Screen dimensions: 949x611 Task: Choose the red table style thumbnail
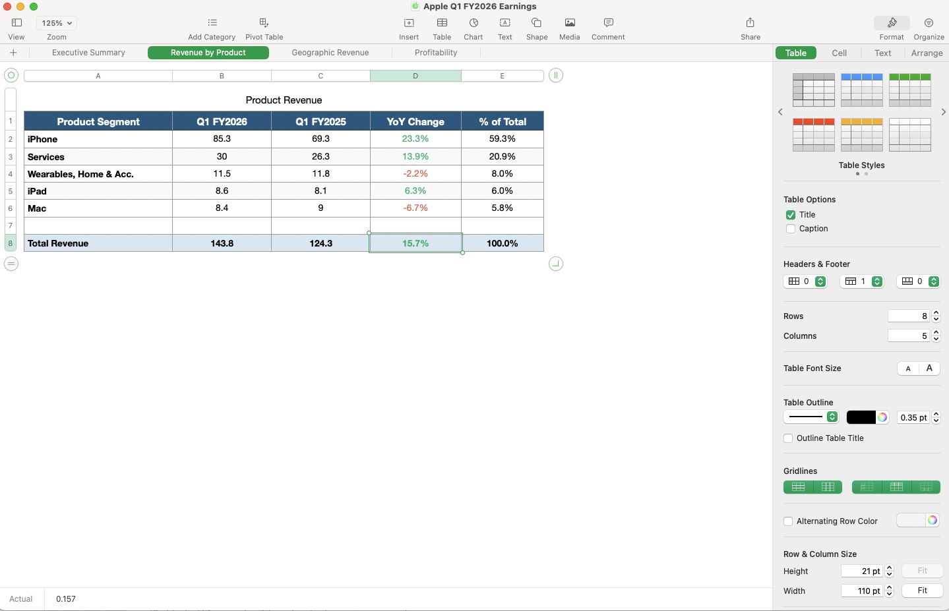click(x=814, y=135)
